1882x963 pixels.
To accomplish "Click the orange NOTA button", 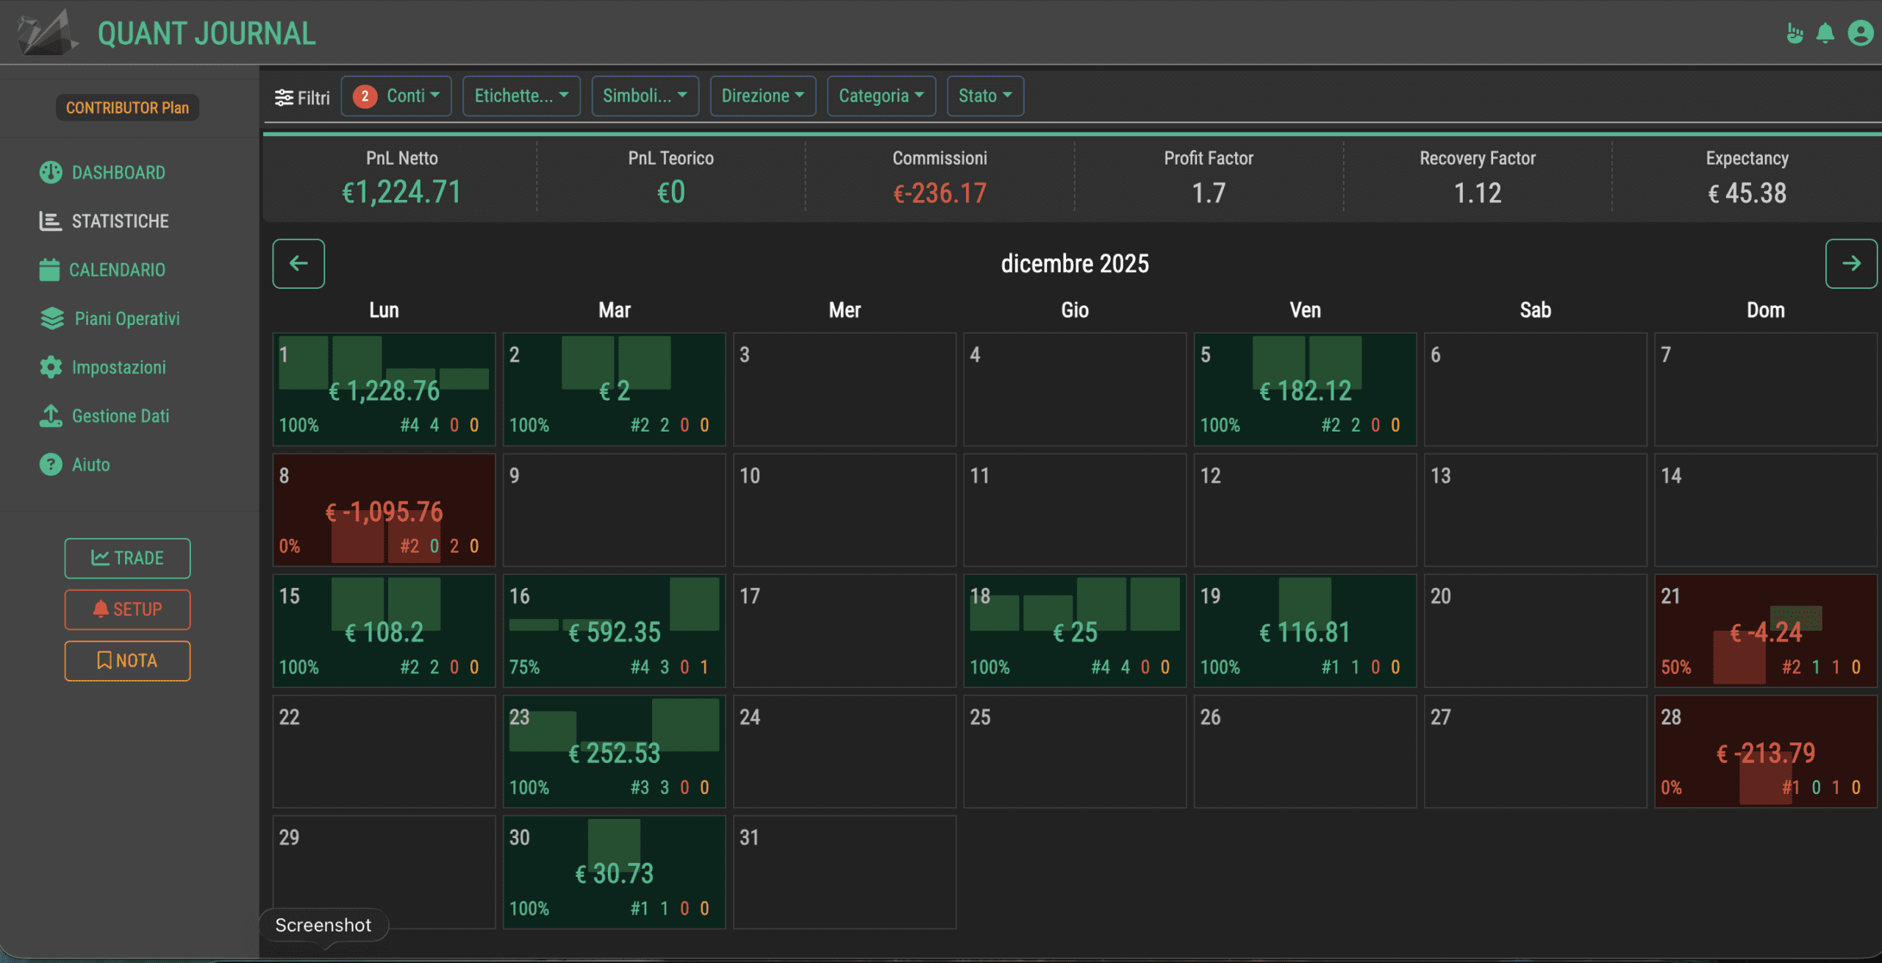I will (x=127, y=660).
